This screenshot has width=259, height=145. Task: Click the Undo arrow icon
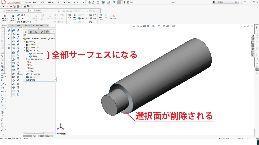(114, 2)
